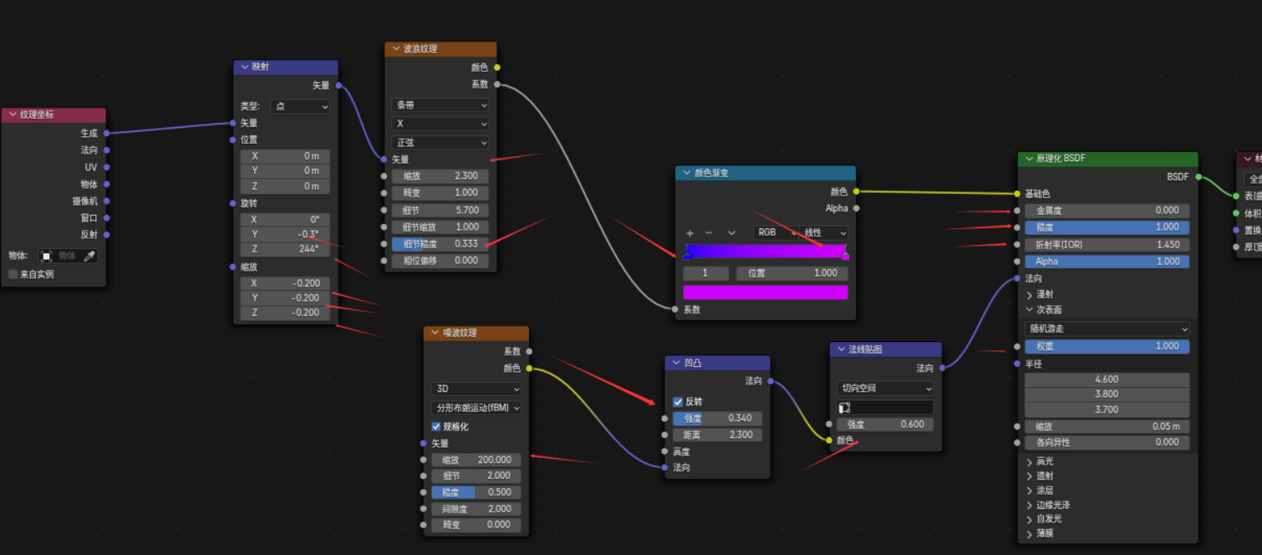Collapse the 纹理坐标 node

(x=13, y=115)
